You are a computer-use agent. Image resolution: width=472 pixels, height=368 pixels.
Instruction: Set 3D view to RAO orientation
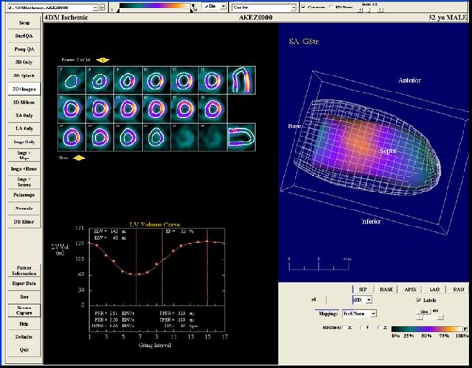coord(458,289)
